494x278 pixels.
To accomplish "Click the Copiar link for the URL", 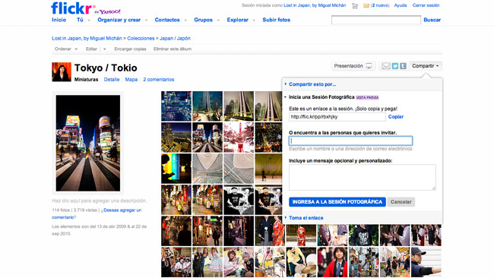I will [x=396, y=117].
